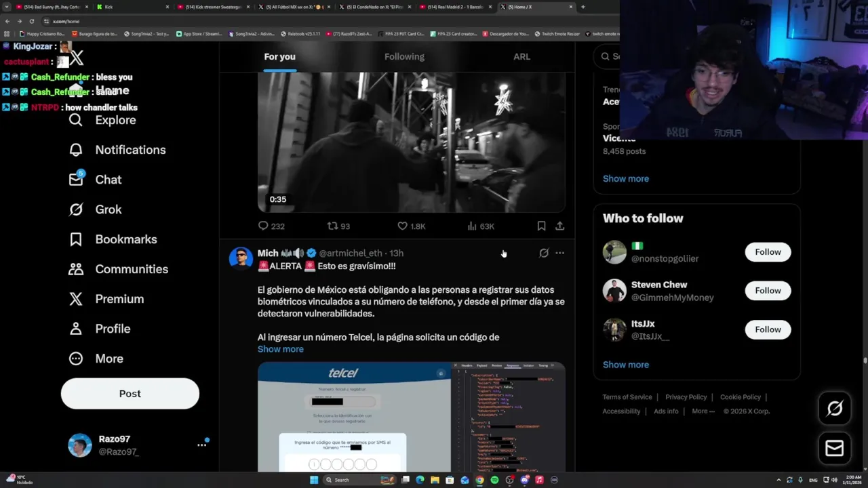The width and height of the screenshot is (868, 488).
Task: Open Grok from the sidebar
Action: (96, 209)
